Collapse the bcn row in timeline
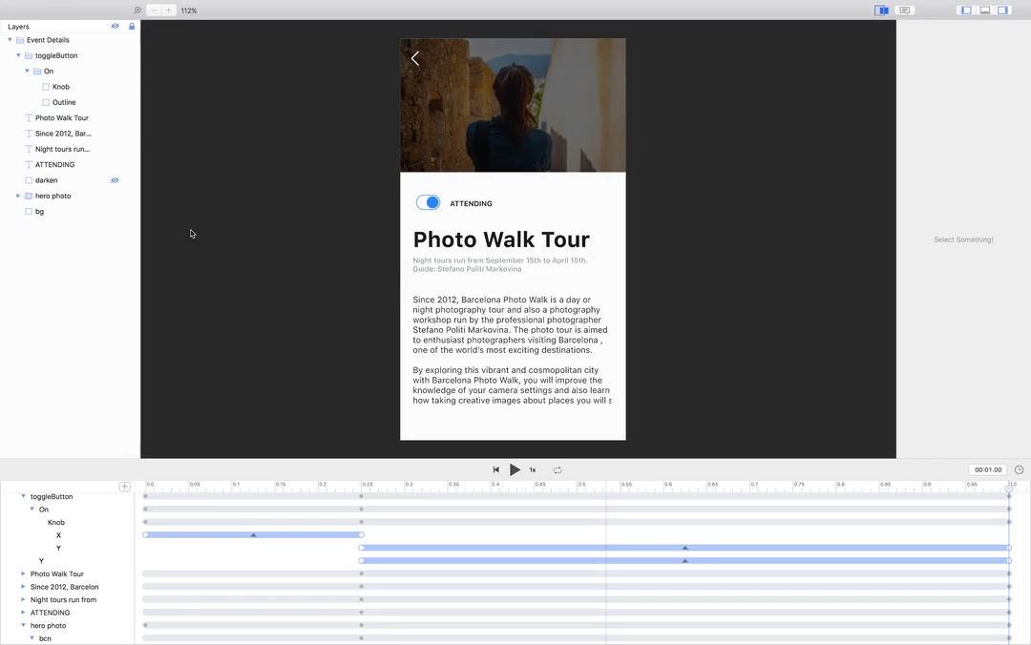This screenshot has height=645, width=1031. coord(32,638)
